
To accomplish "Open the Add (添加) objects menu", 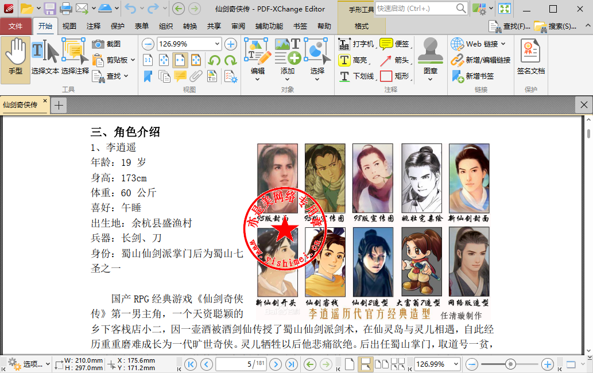I will [288, 60].
